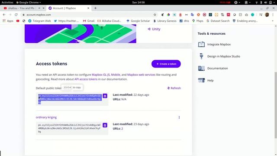The height and width of the screenshot is (156, 277).
Task: Click the Integrate Mapbox icon
Action: [x=201, y=44]
